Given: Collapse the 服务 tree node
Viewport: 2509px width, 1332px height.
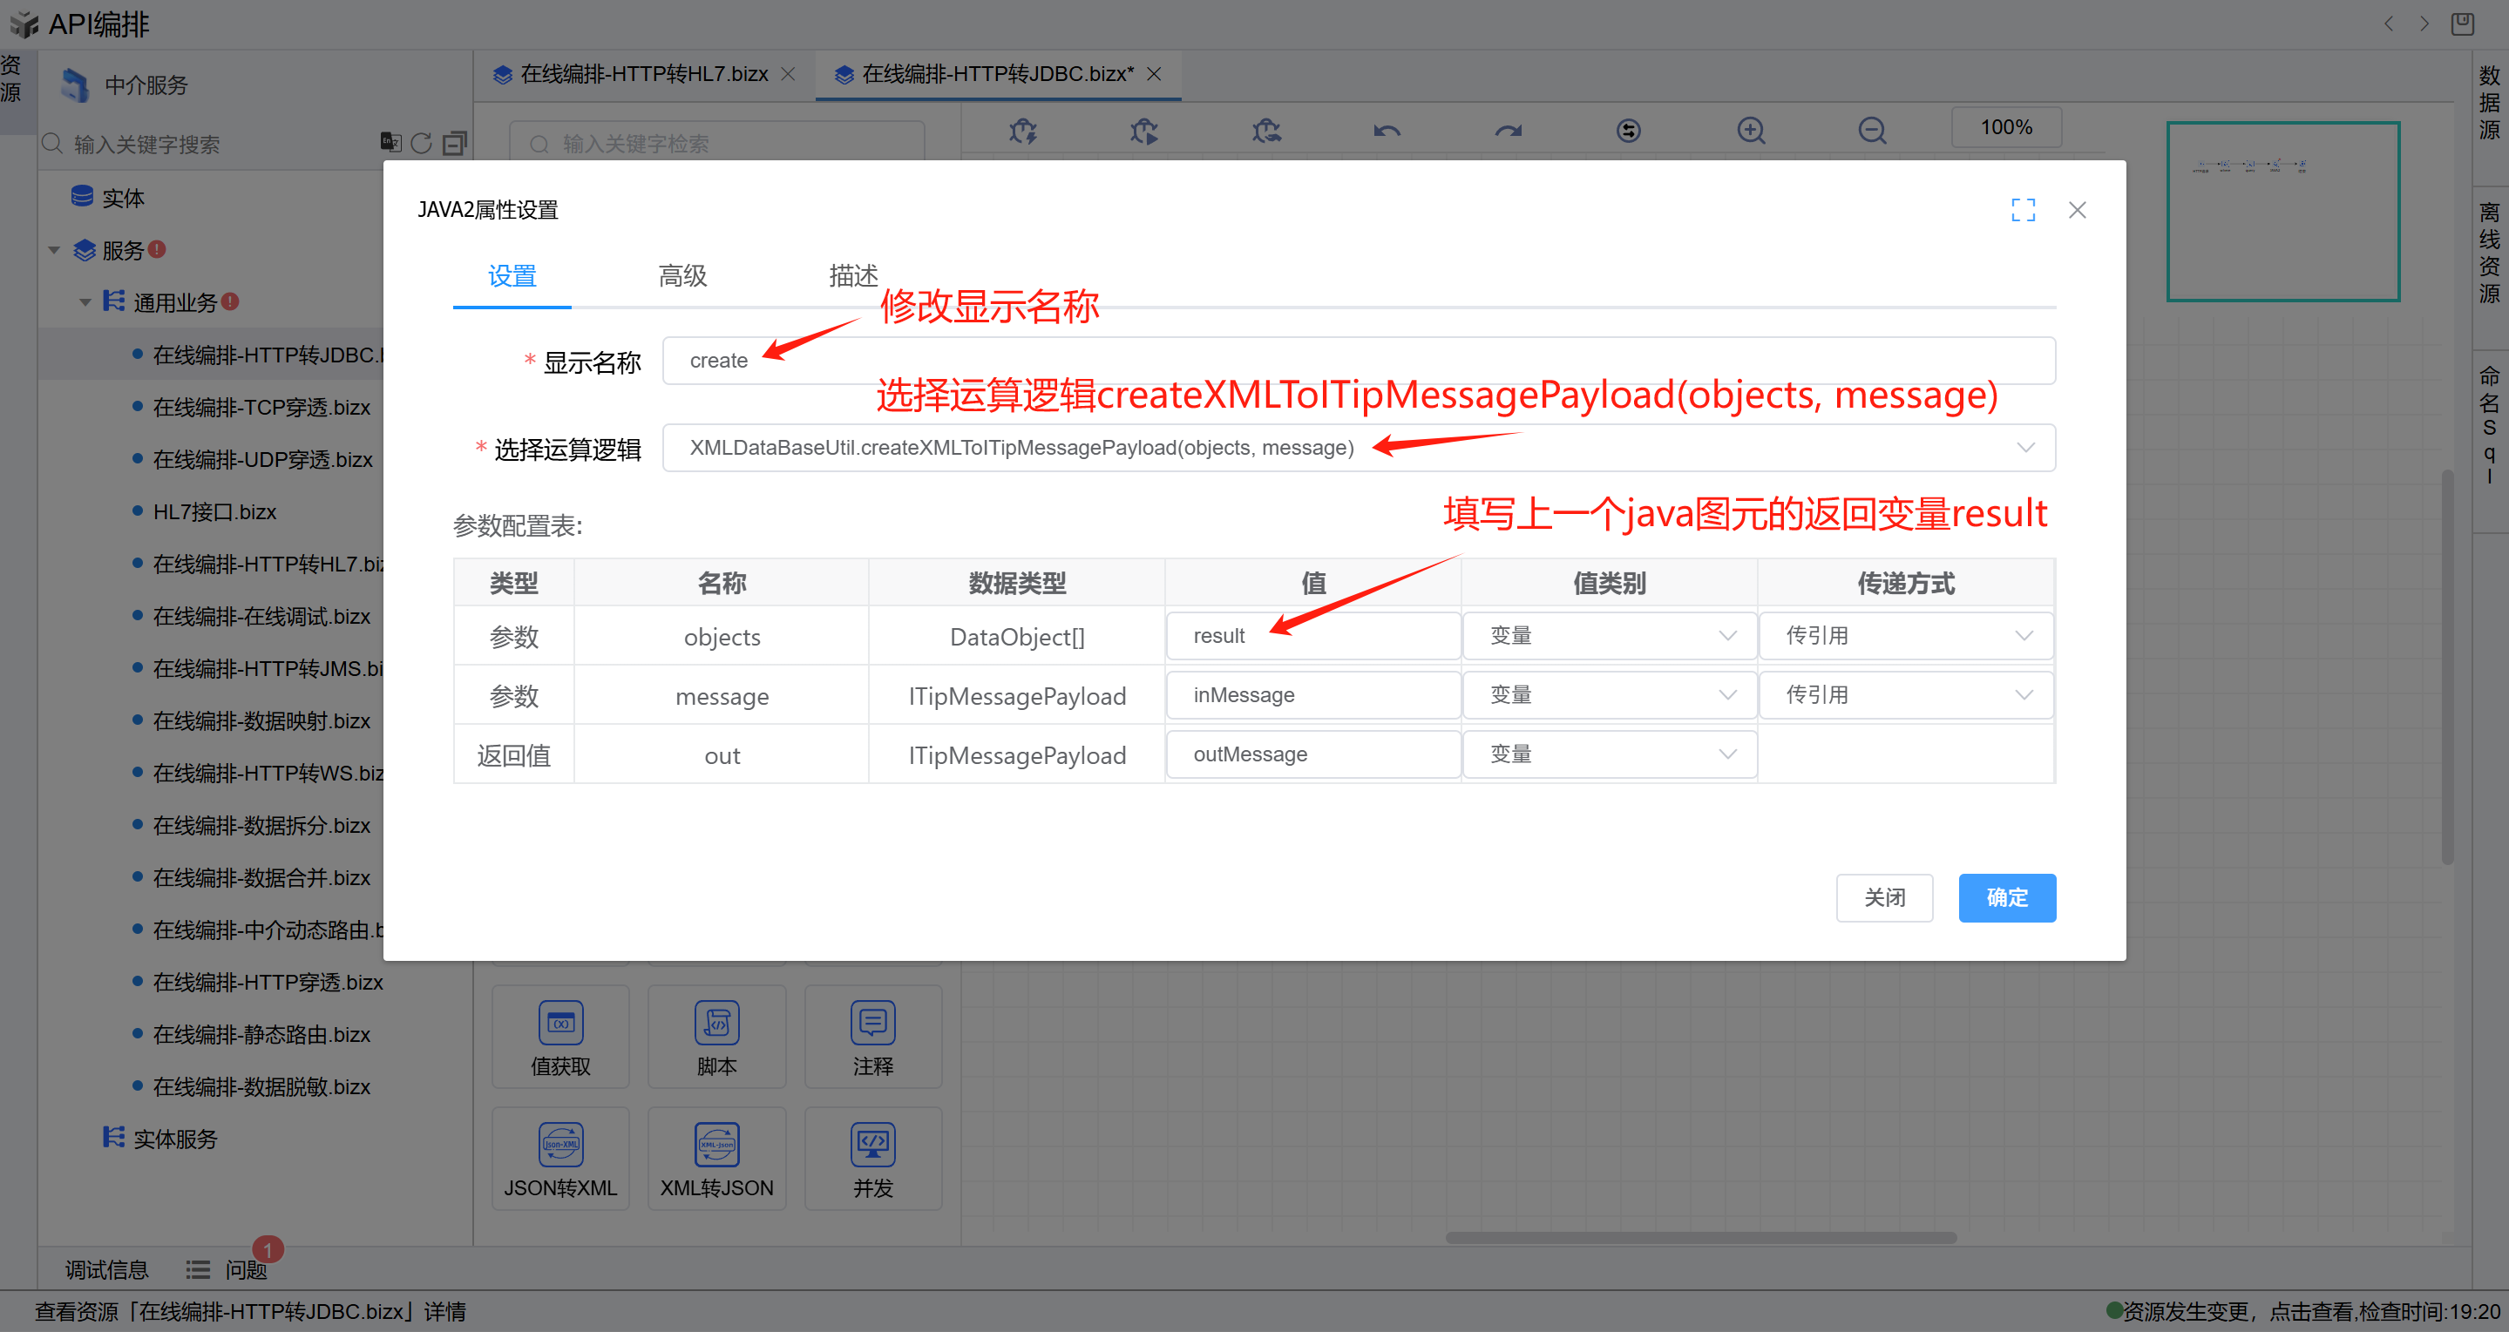Looking at the screenshot, I should click(x=53, y=250).
